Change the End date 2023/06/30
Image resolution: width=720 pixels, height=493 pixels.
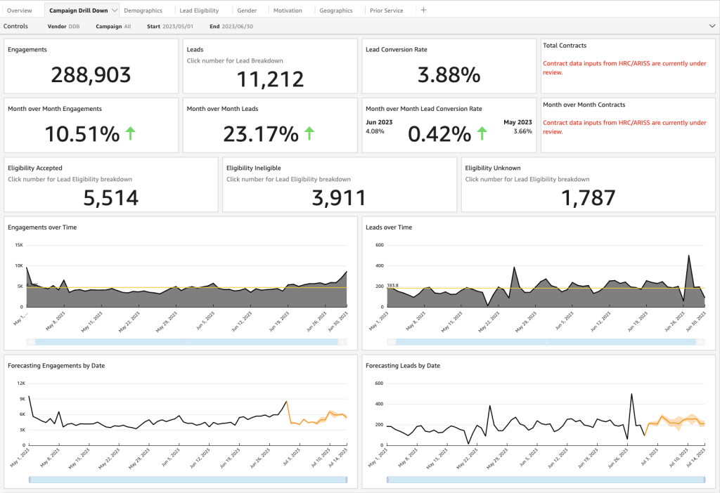(x=231, y=26)
